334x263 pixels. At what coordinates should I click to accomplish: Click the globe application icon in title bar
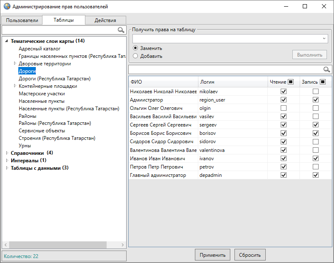[7, 7]
